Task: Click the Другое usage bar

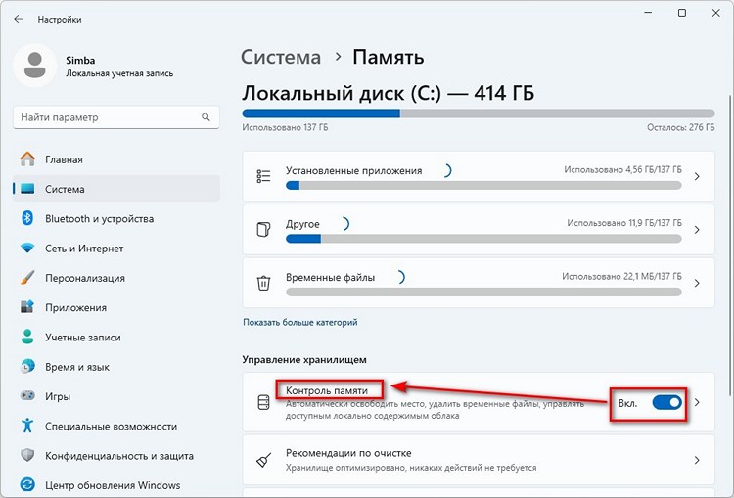Action: (483, 239)
